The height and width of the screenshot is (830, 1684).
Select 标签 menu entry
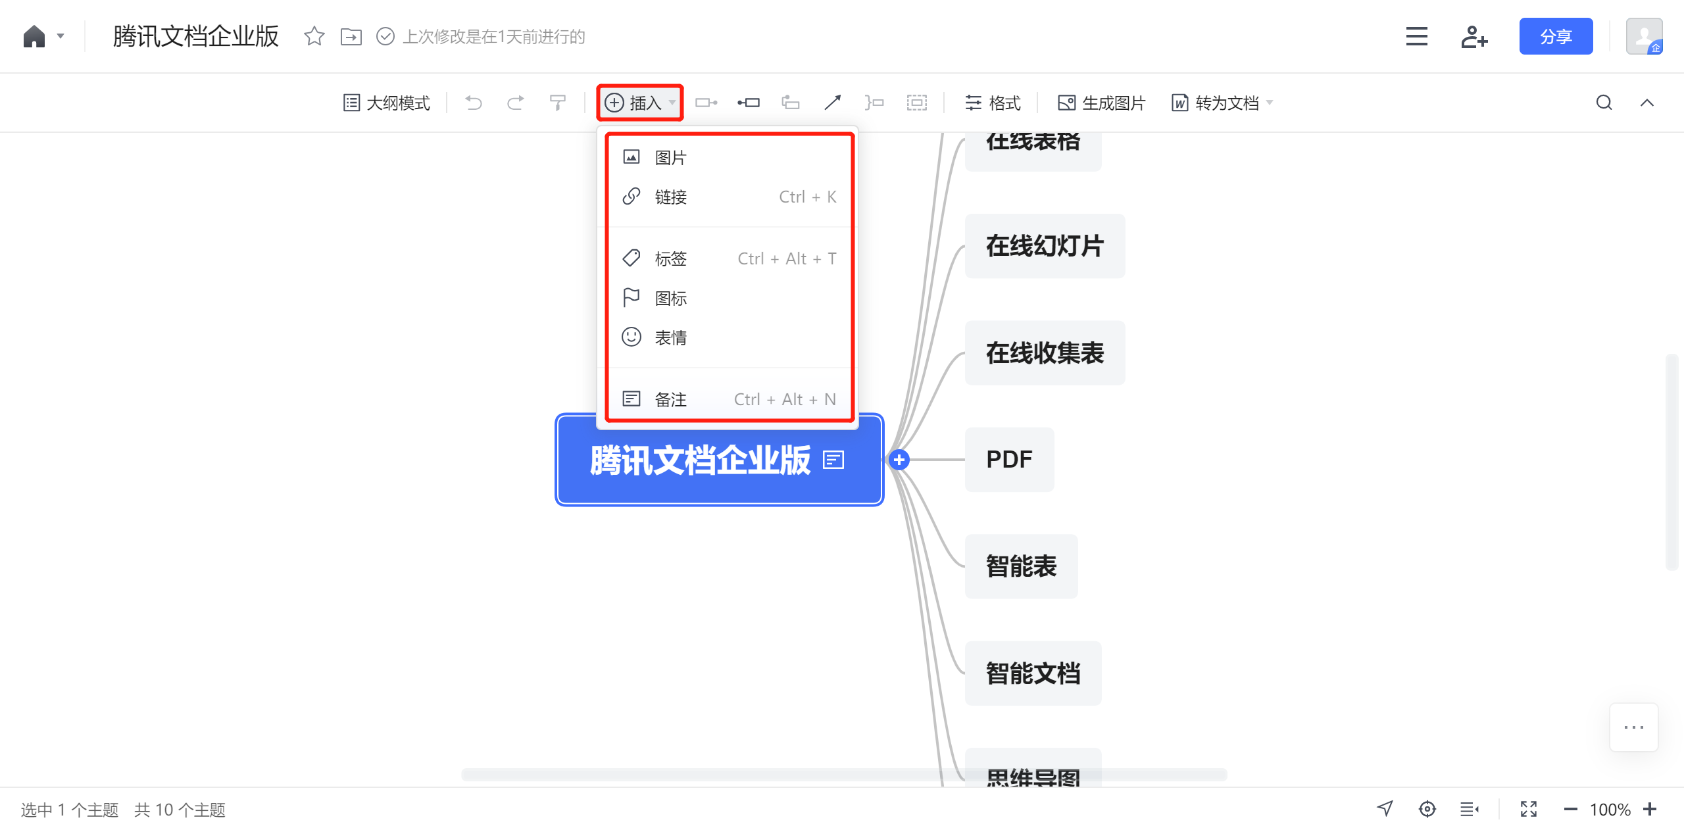coord(670,258)
